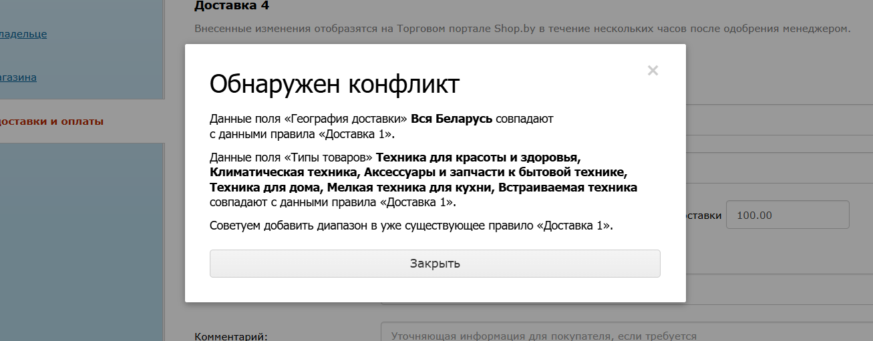
Task: Close the conflict dialog with the X icon
Action: click(653, 71)
